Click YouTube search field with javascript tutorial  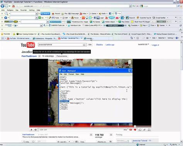pyautogui.click(x=62, y=45)
